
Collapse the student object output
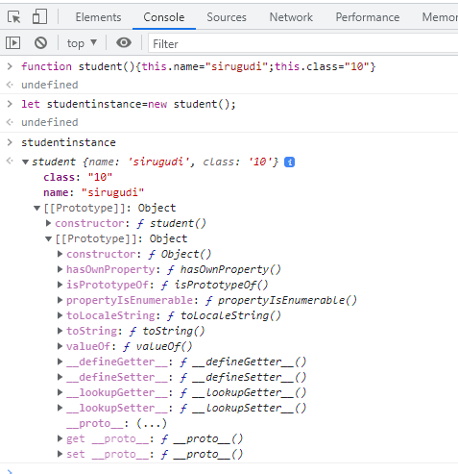[25, 162]
